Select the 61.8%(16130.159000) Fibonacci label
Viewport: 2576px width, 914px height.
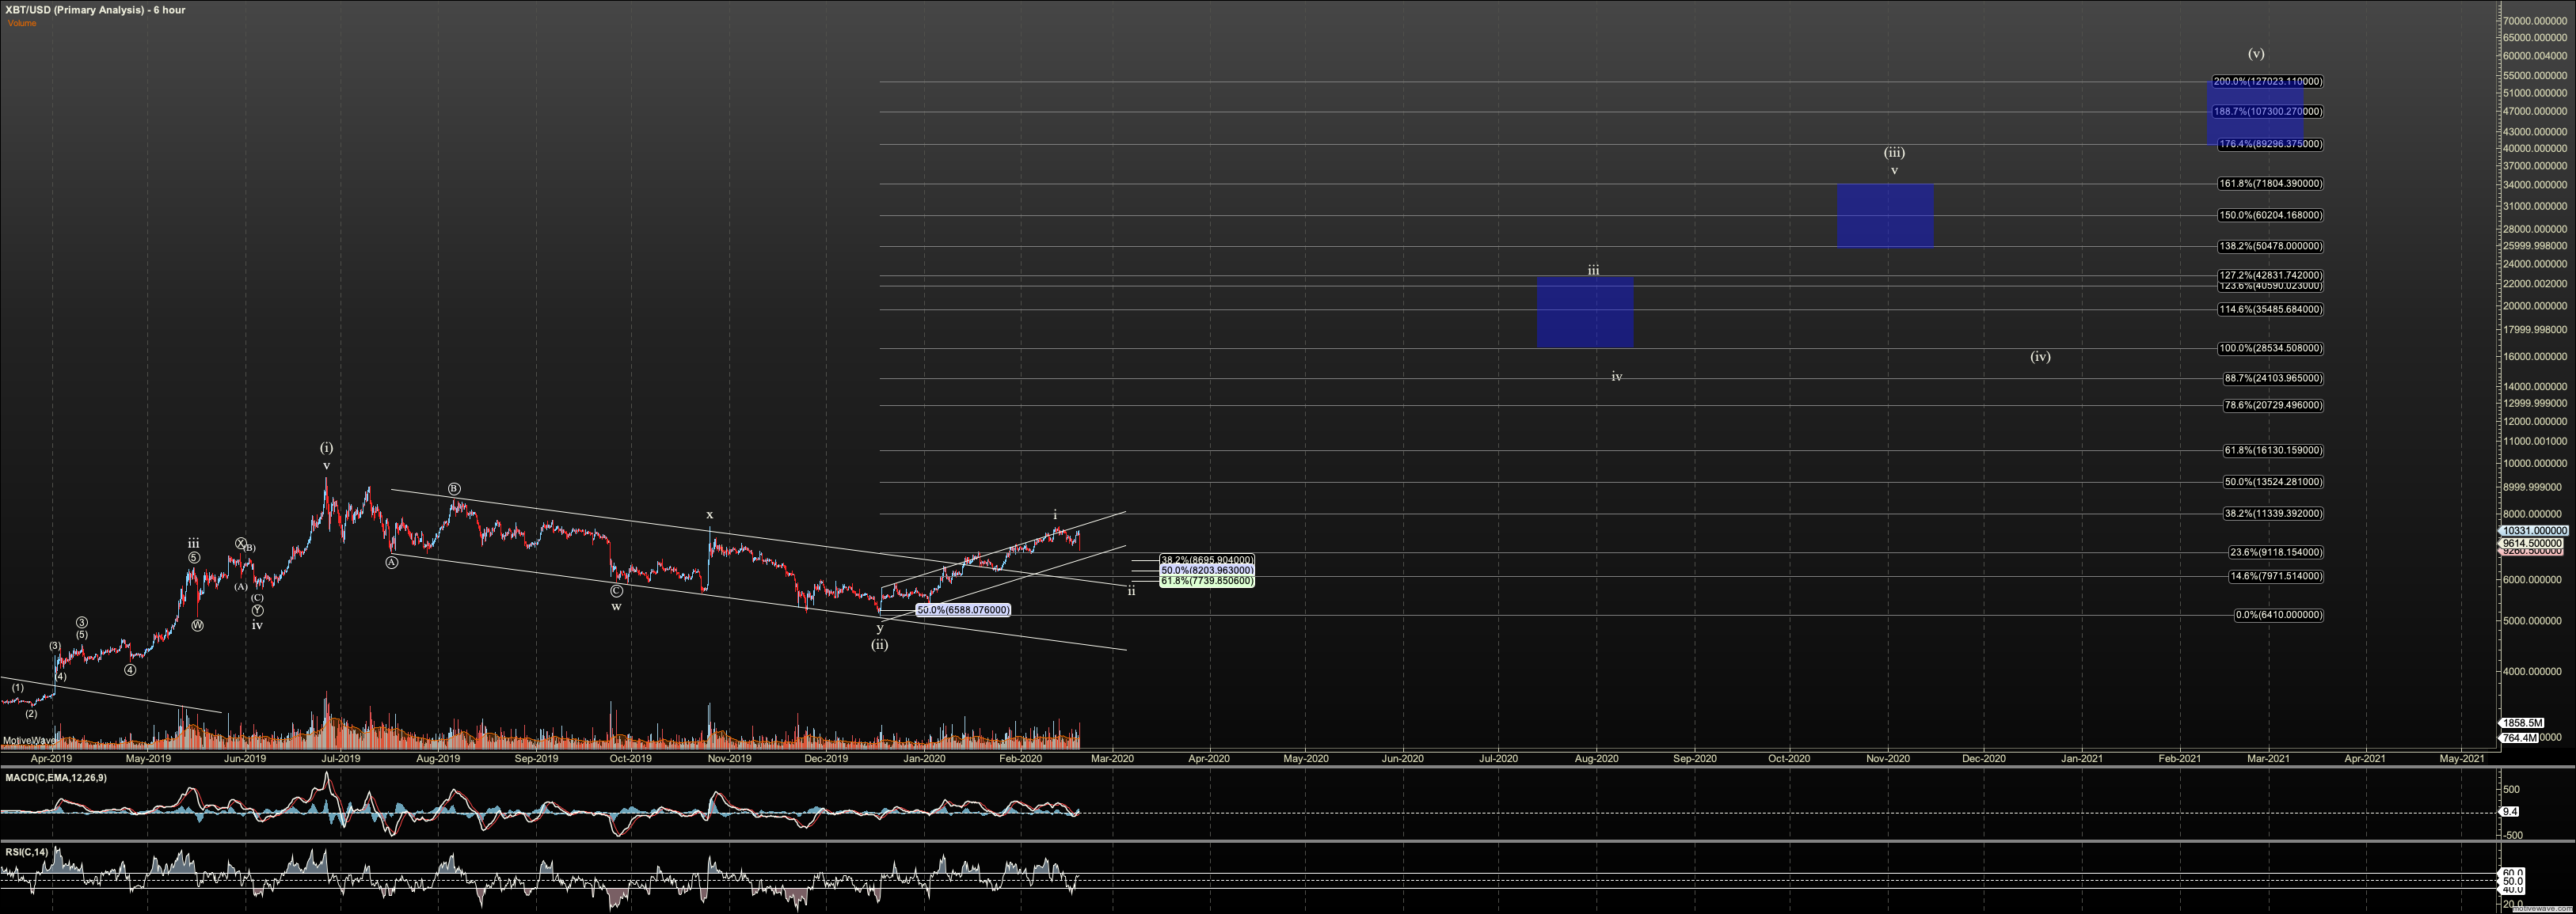pyautogui.click(x=2273, y=450)
